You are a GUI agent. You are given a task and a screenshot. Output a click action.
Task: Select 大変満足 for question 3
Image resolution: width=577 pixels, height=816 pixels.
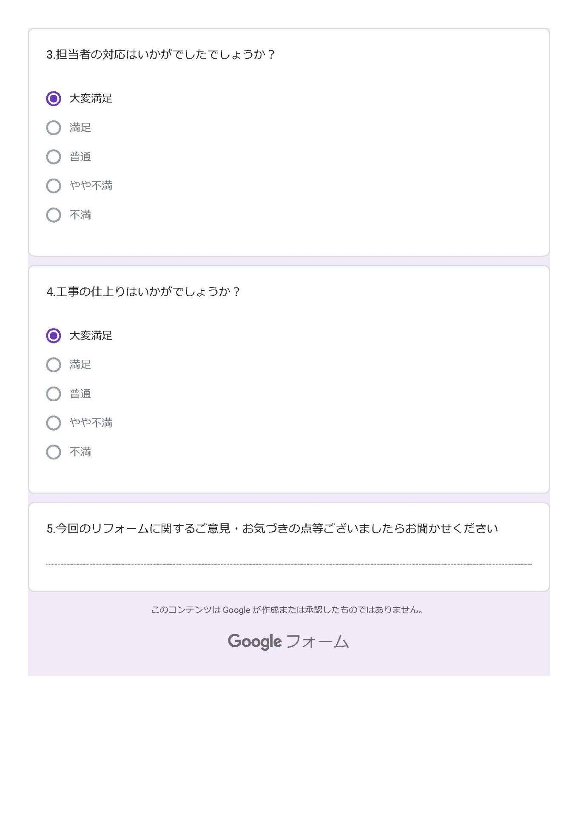(x=53, y=99)
